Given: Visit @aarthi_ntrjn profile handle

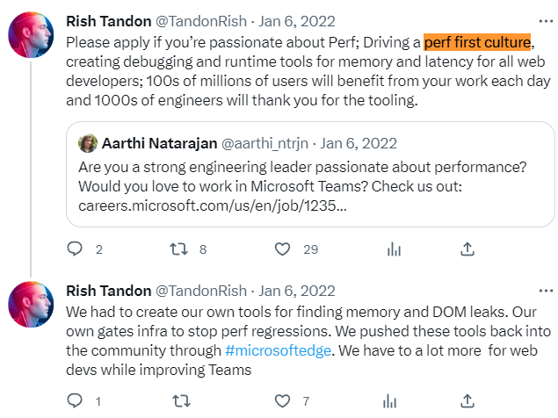Looking at the screenshot, I should pos(265,143).
